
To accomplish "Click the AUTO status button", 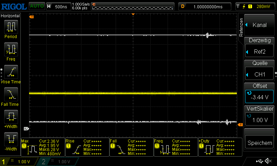I will point(36,6).
